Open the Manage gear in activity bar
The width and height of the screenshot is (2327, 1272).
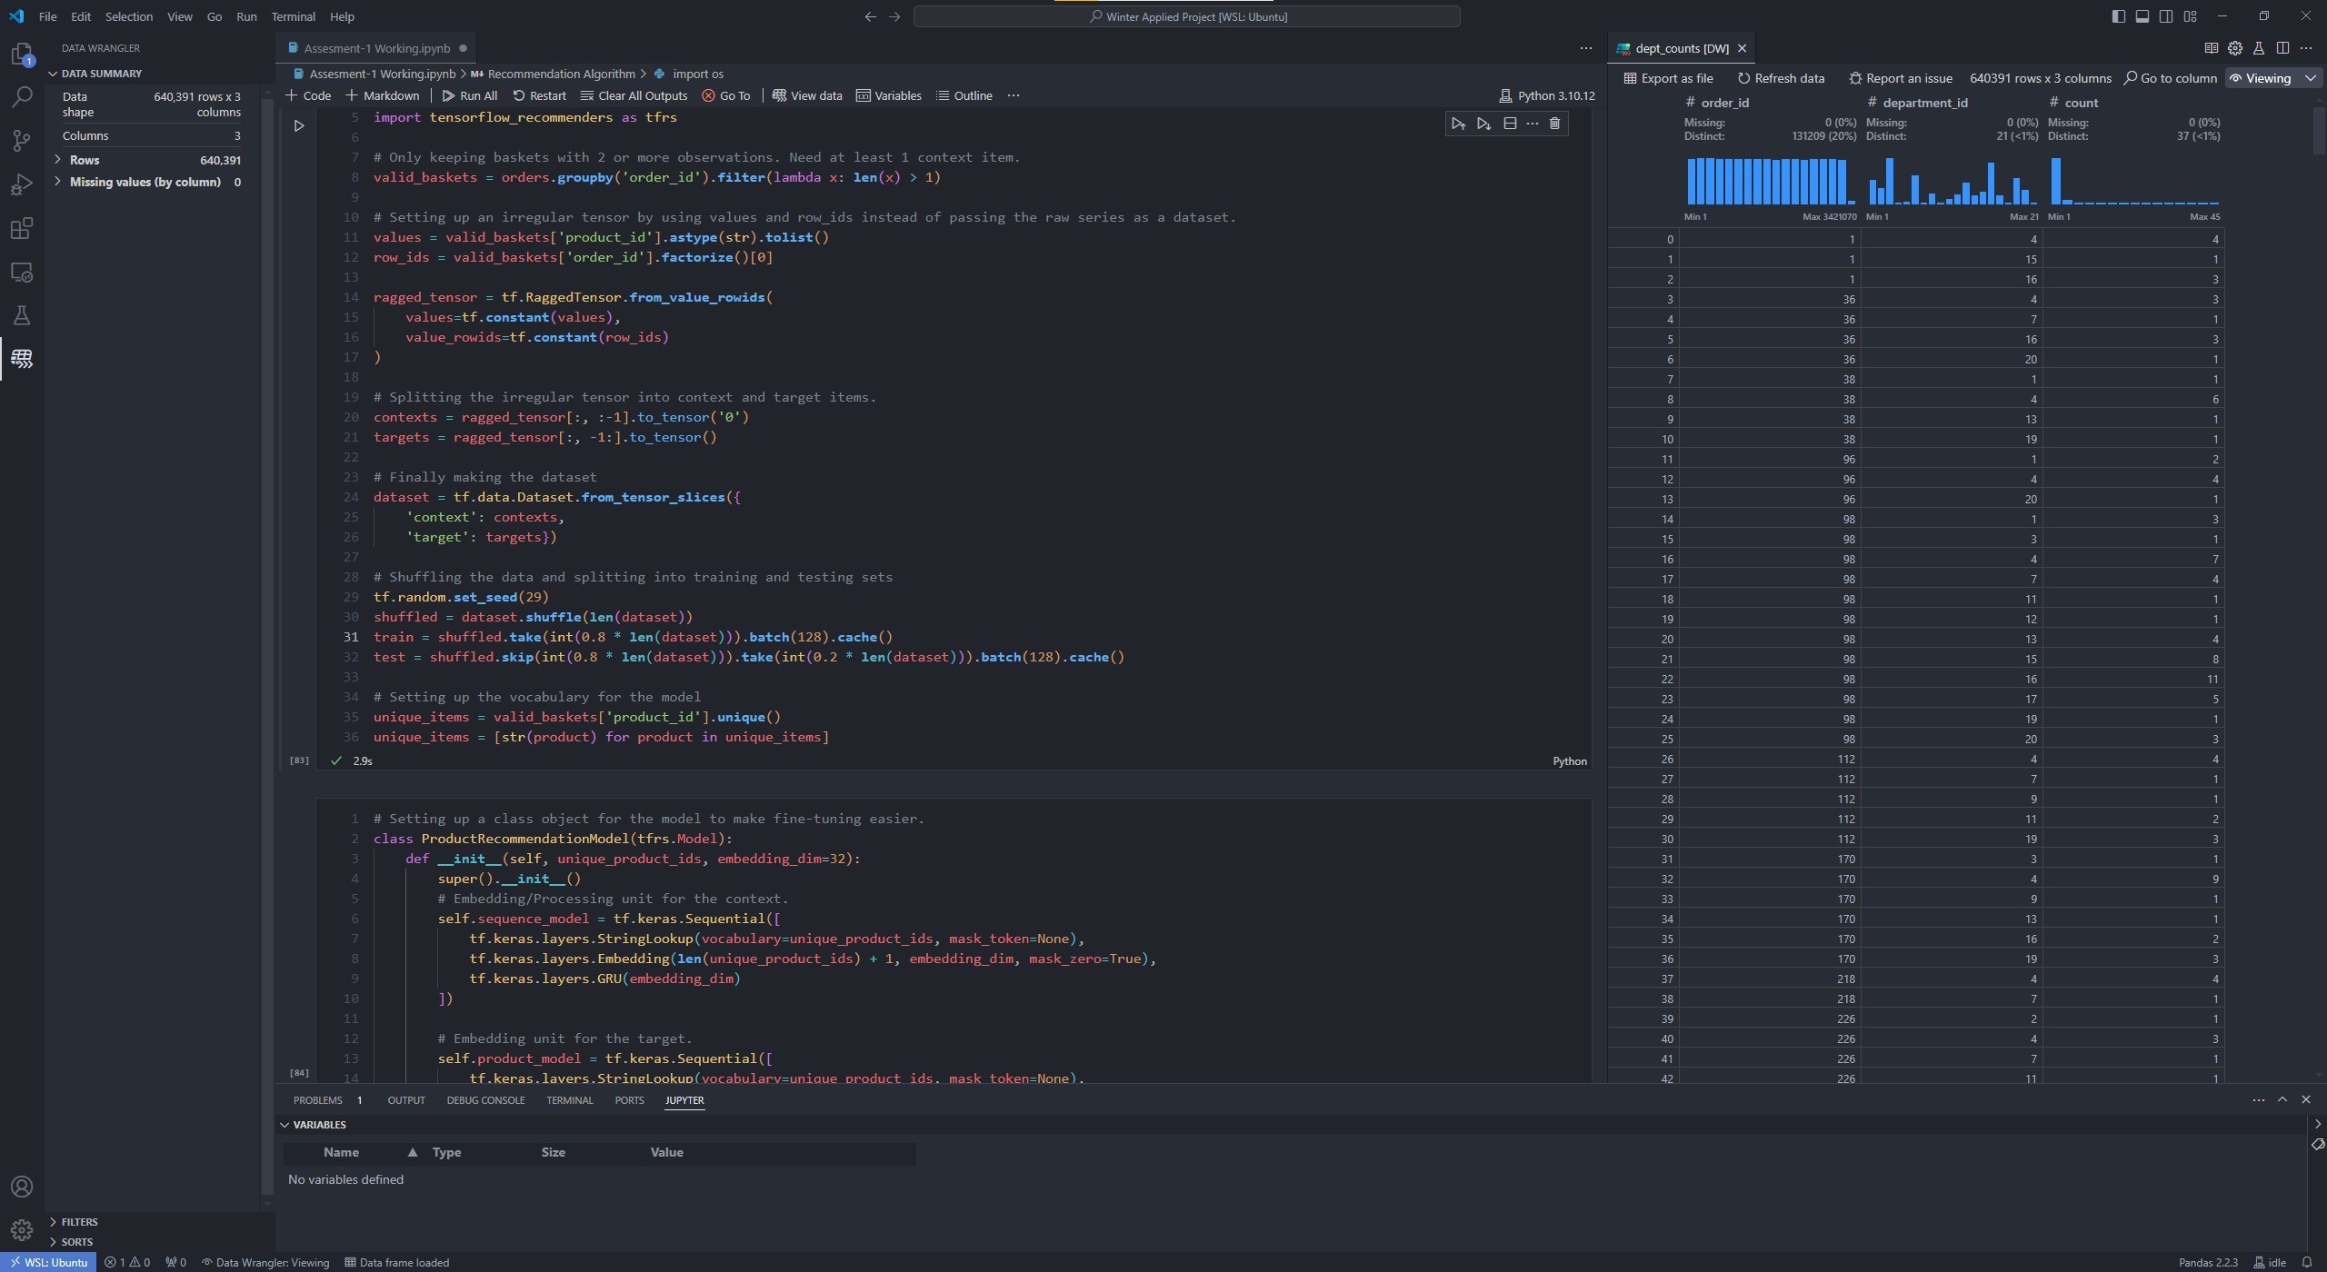(x=22, y=1230)
